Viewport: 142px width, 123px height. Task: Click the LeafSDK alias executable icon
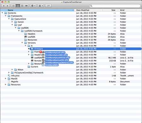point(26,37)
